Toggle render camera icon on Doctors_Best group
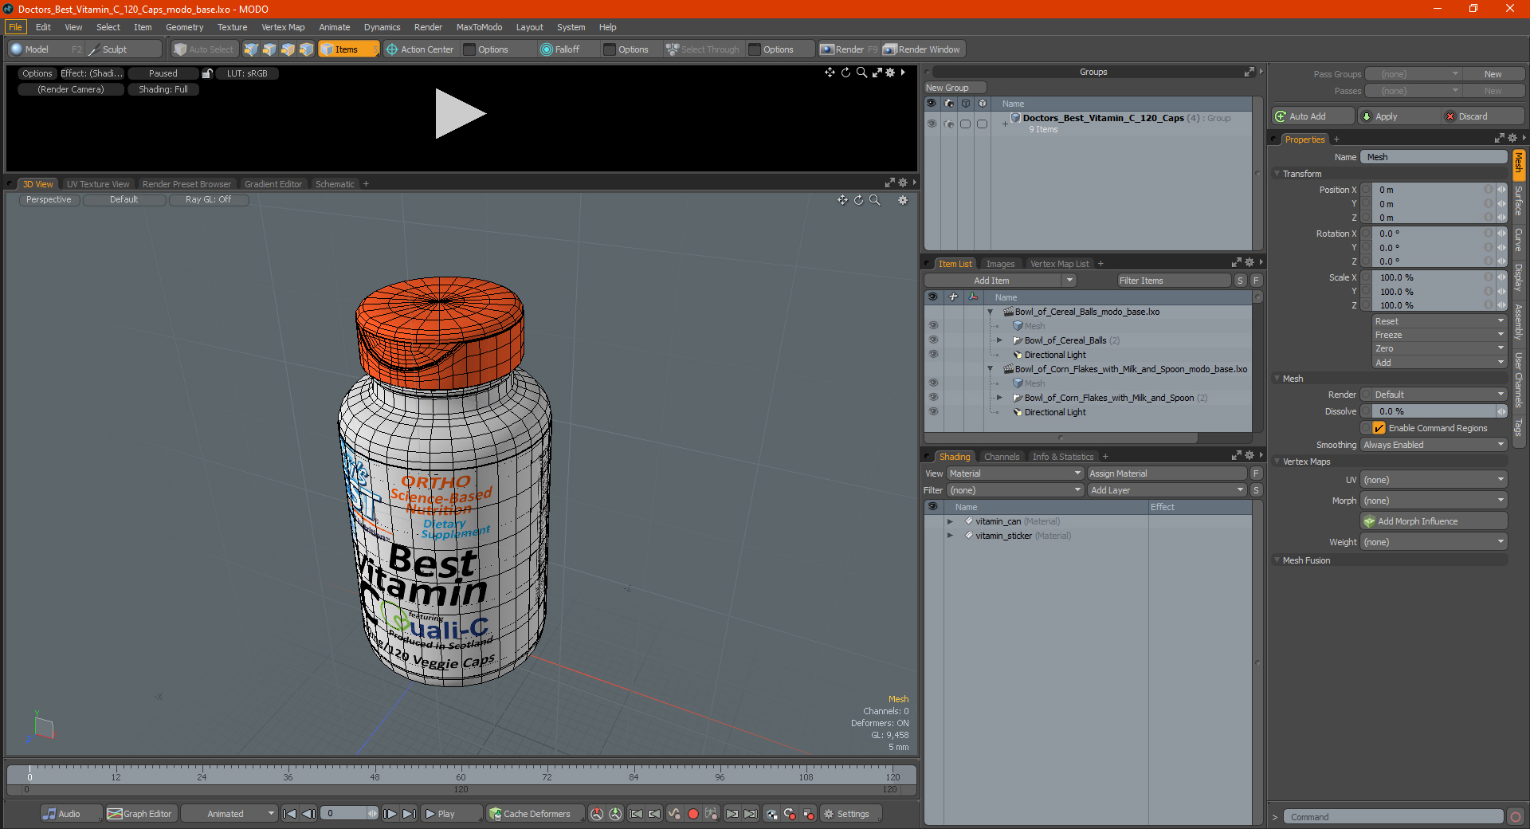 (x=948, y=124)
